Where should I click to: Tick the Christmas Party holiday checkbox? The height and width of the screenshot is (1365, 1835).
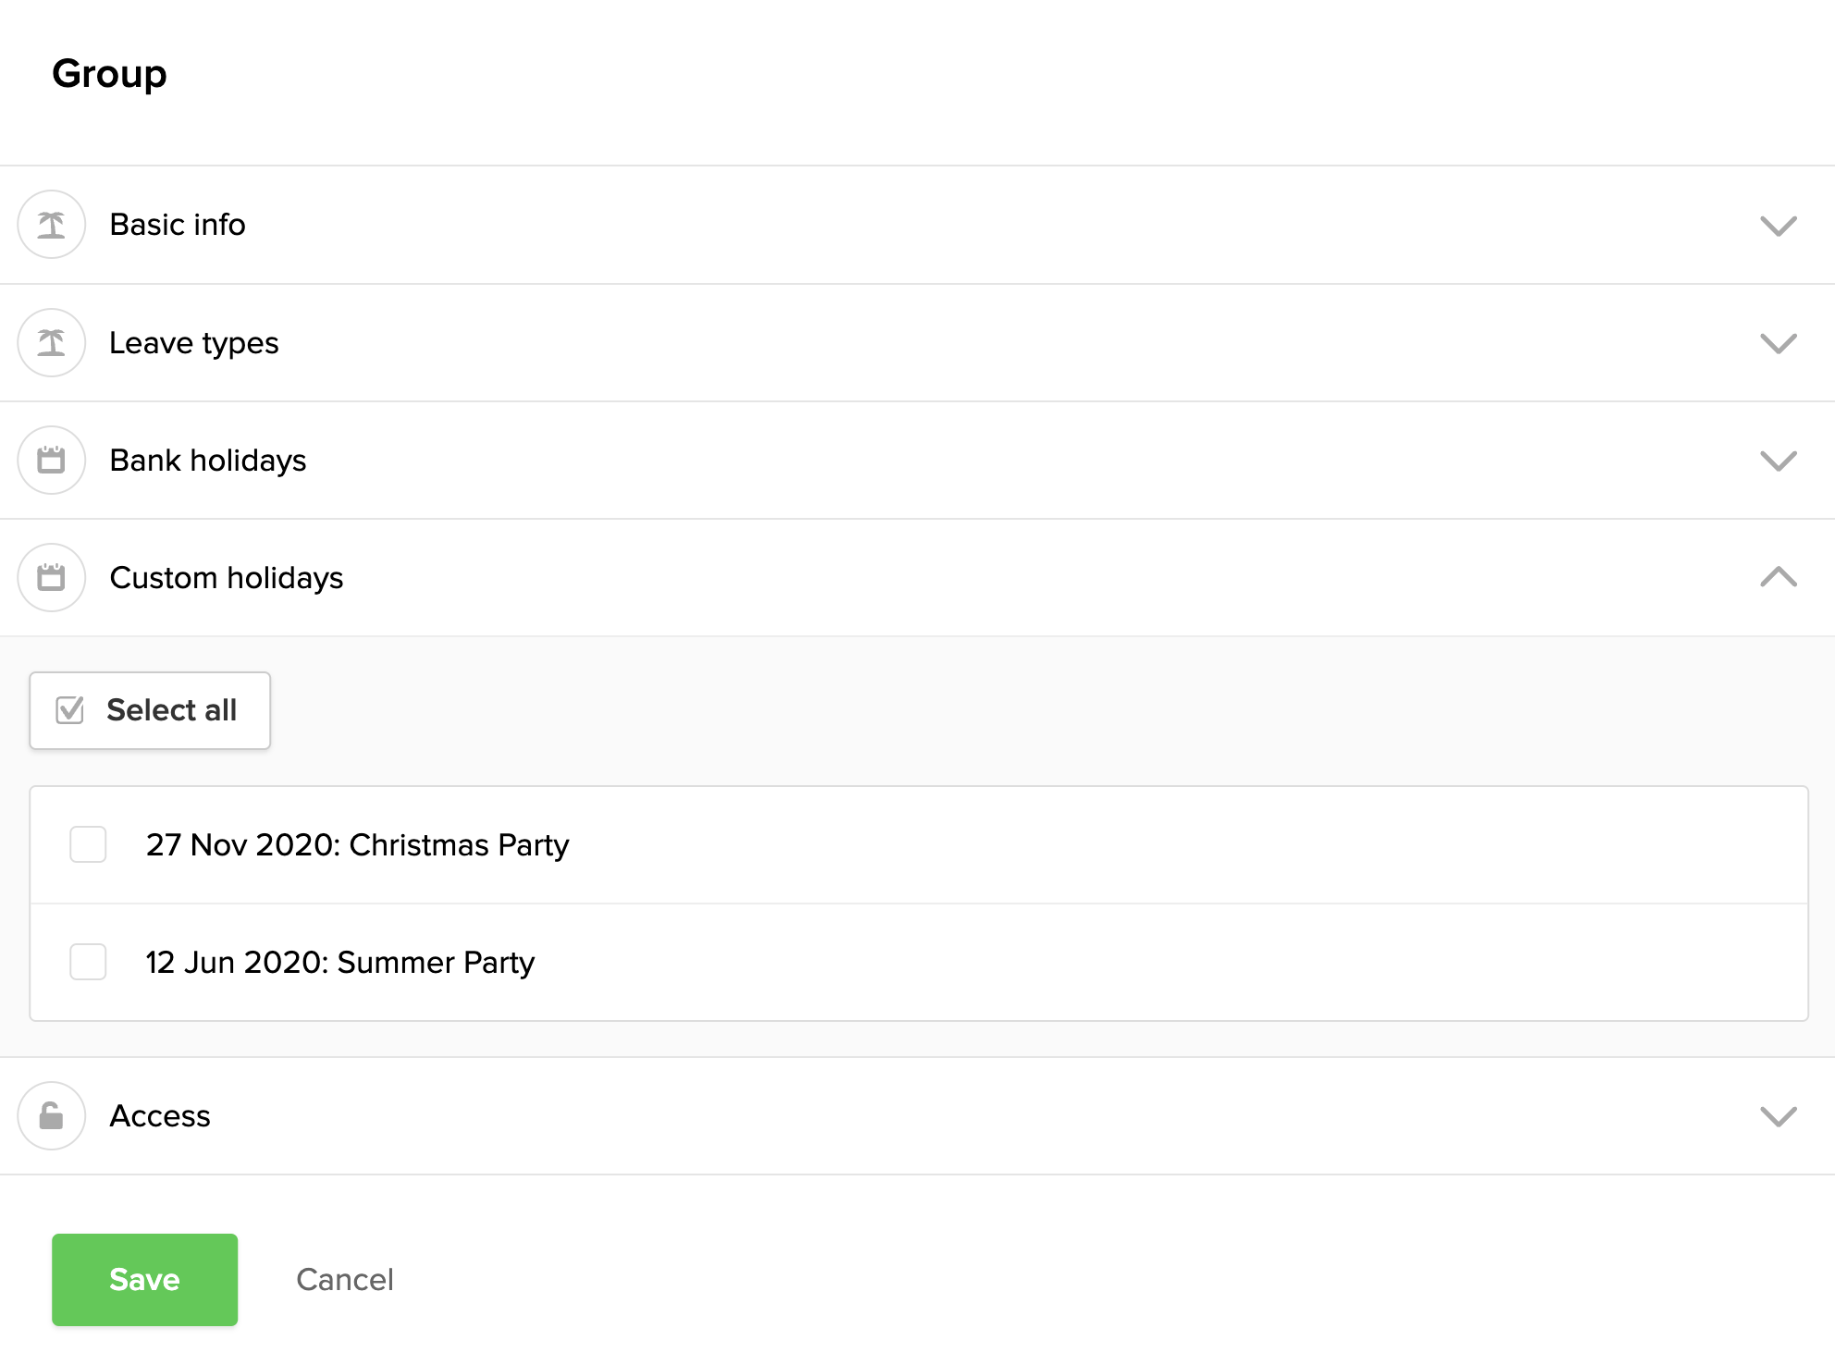pos(89,844)
